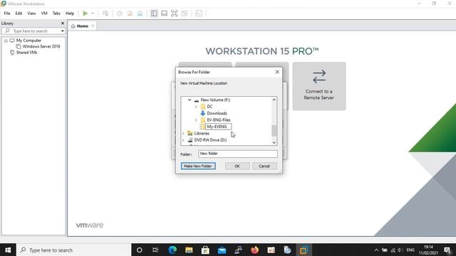Open Task View on the taskbar

tap(155, 250)
